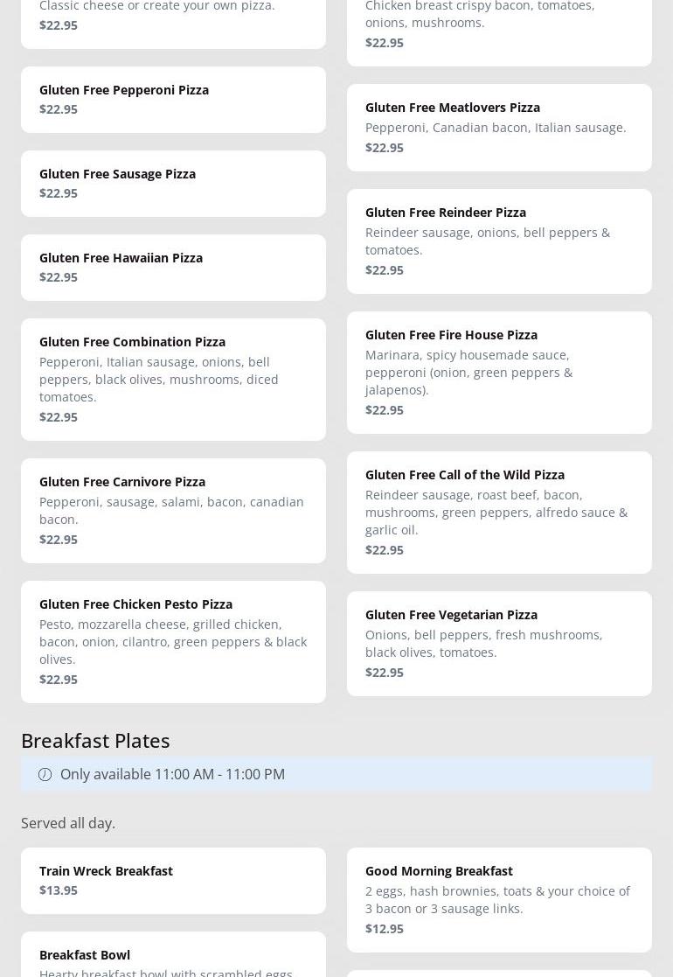Choose the Gluten Free Hawaiian Pizza card
The image size is (673, 977).
click(x=173, y=268)
